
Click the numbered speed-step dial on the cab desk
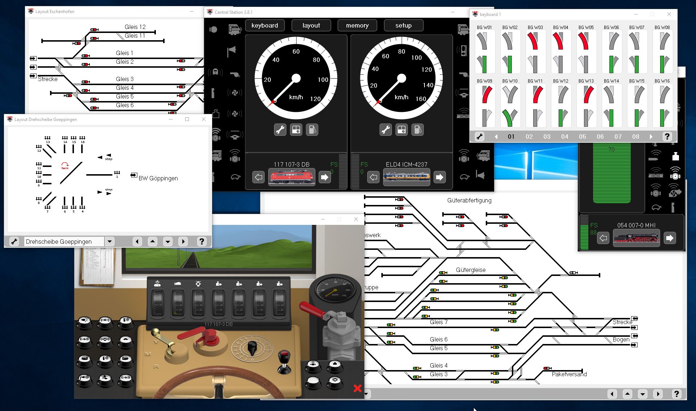tap(252, 349)
